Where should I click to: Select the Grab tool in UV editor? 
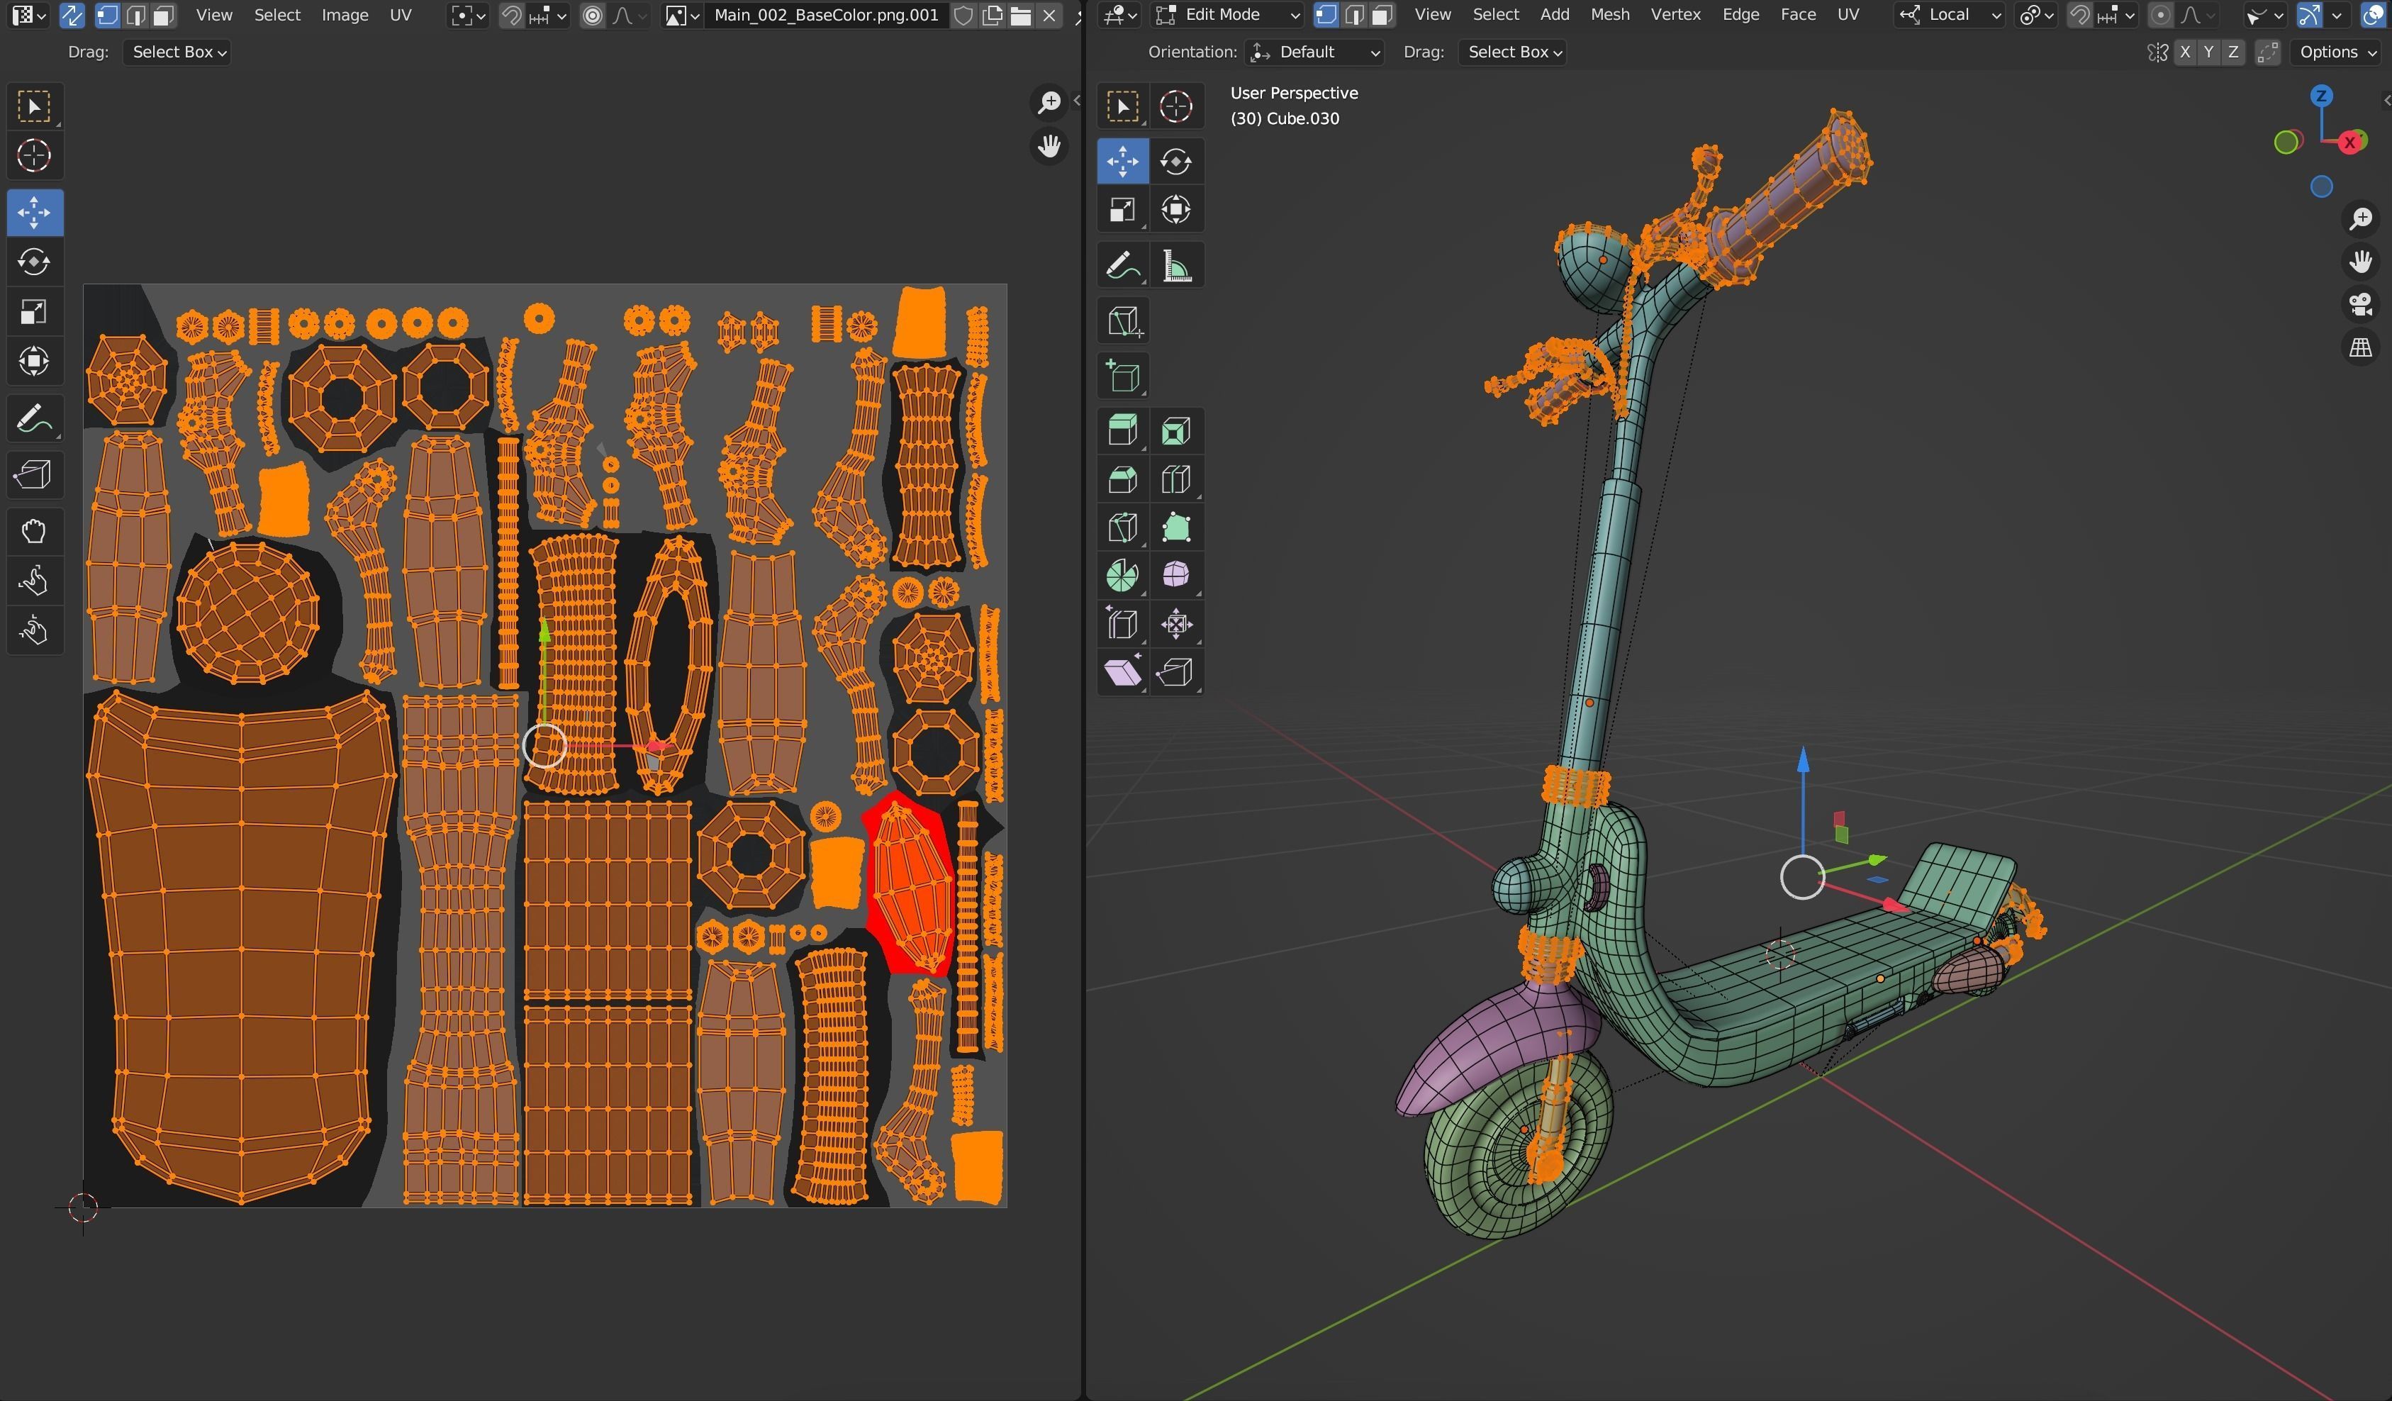[x=34, y=530]
